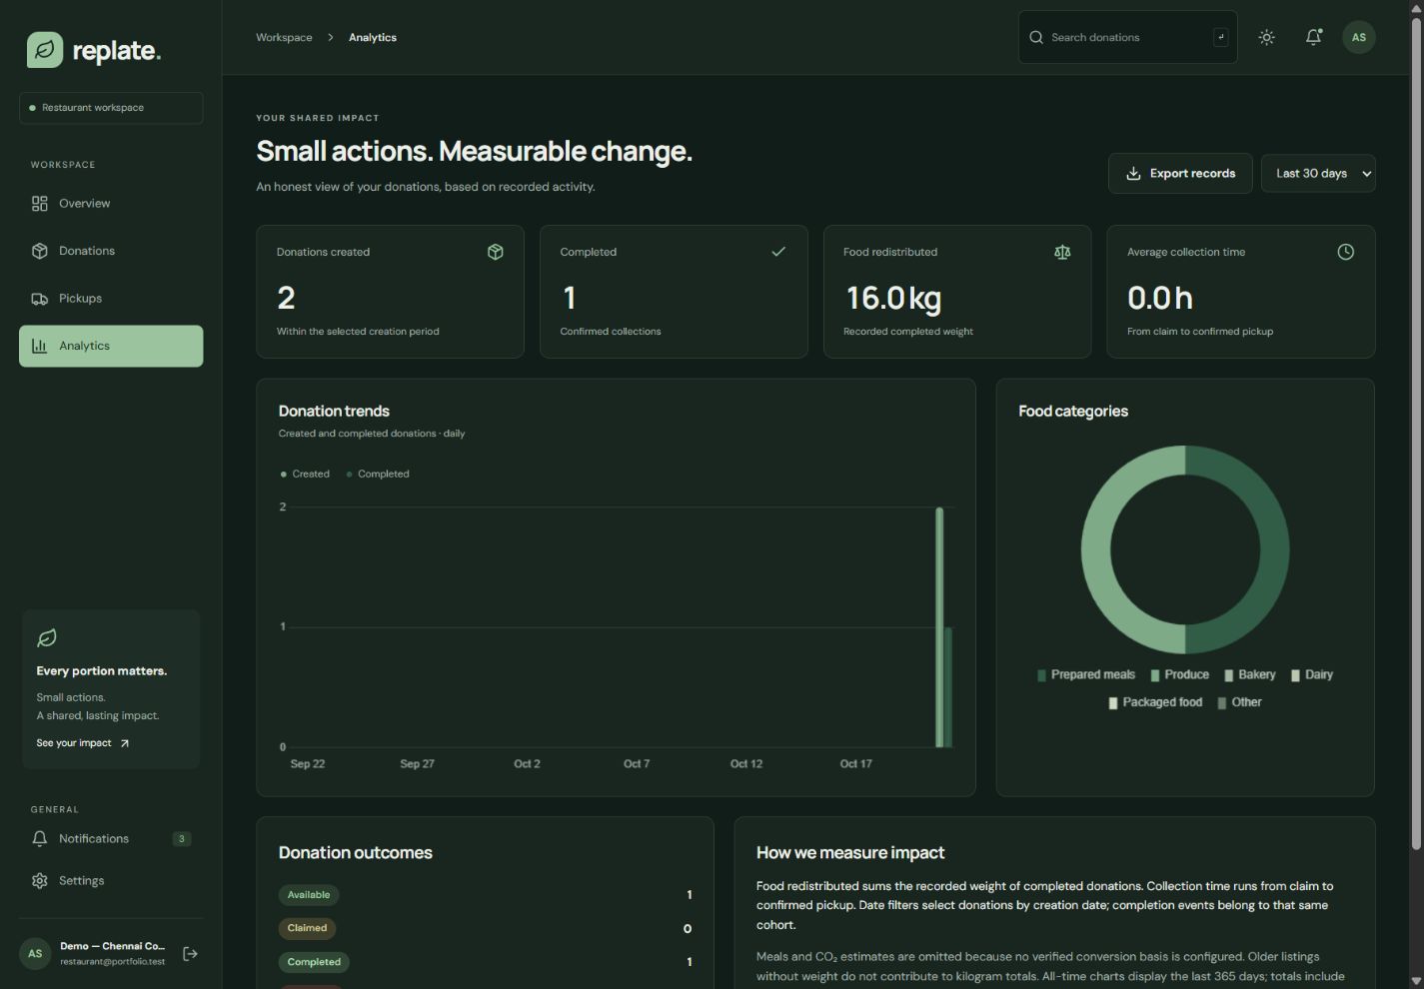Viewport: 1424px width, 989px height.
Task: Click the Food redistributed scale icon
Action: [x=1062, y=252]
